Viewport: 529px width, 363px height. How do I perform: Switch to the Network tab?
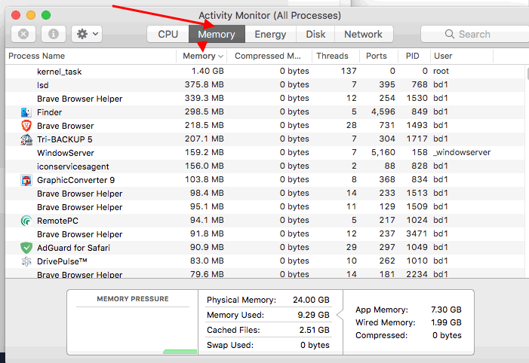[x=363, y=34]
